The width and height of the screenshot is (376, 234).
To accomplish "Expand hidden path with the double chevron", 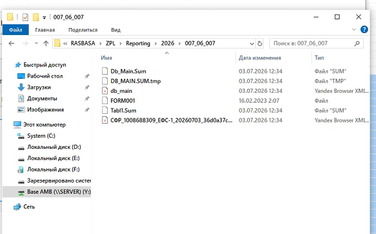I will pyautogui.click(x=65, y=44).
